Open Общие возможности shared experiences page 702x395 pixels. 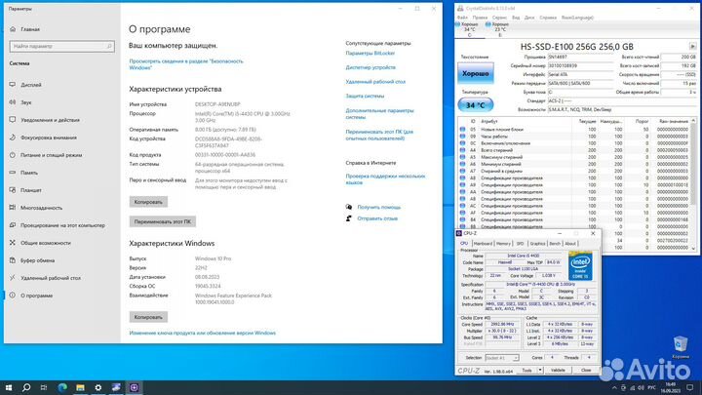tap(45, 243)
